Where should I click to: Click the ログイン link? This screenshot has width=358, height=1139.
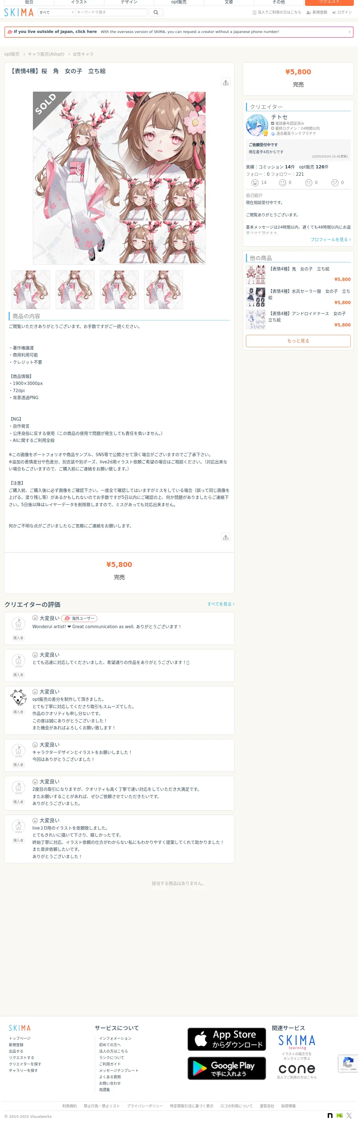(342, 12)
